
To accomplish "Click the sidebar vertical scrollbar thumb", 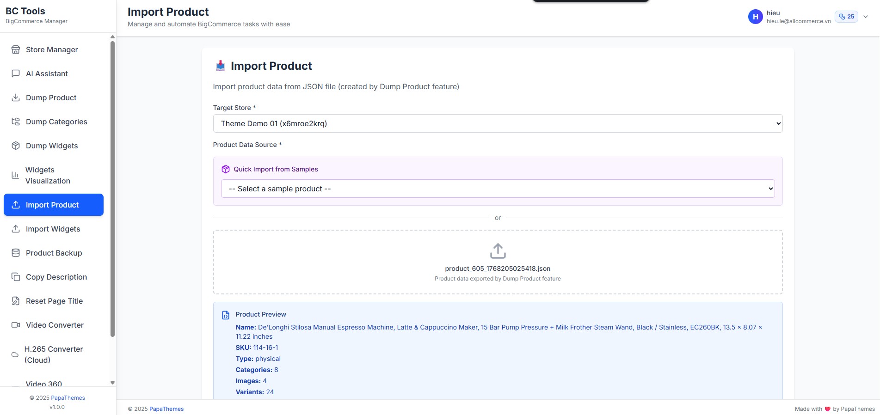I will tap(112, 189).
